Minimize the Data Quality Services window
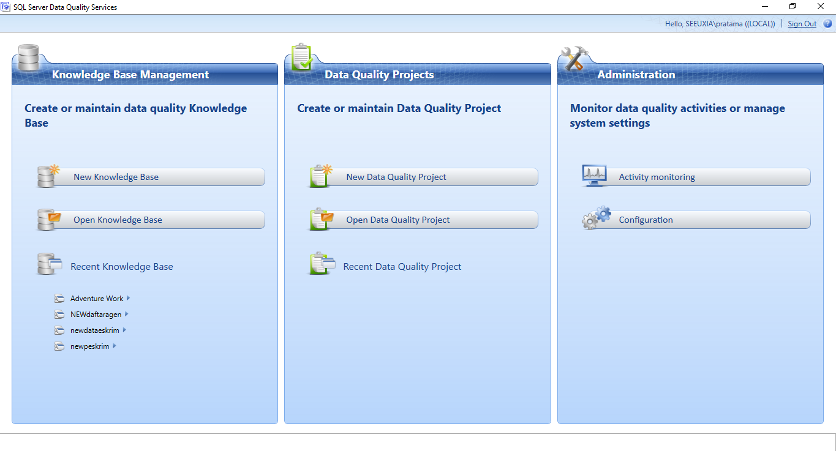 click(x=765, y=7)
